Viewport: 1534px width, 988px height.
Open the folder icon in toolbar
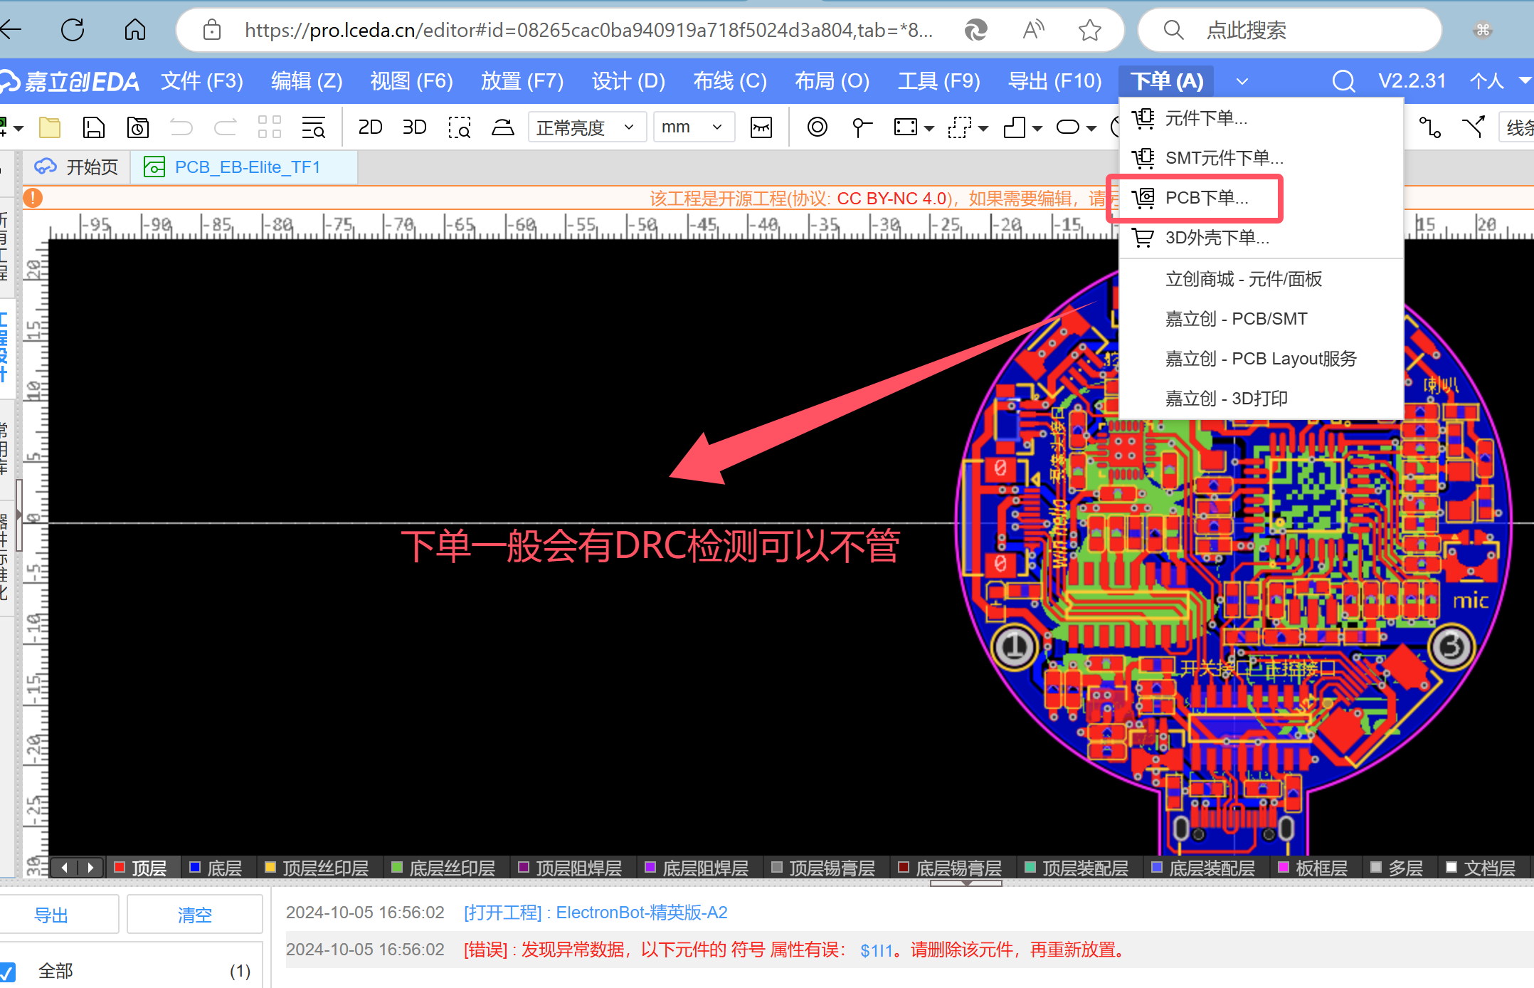coord(50,127)
